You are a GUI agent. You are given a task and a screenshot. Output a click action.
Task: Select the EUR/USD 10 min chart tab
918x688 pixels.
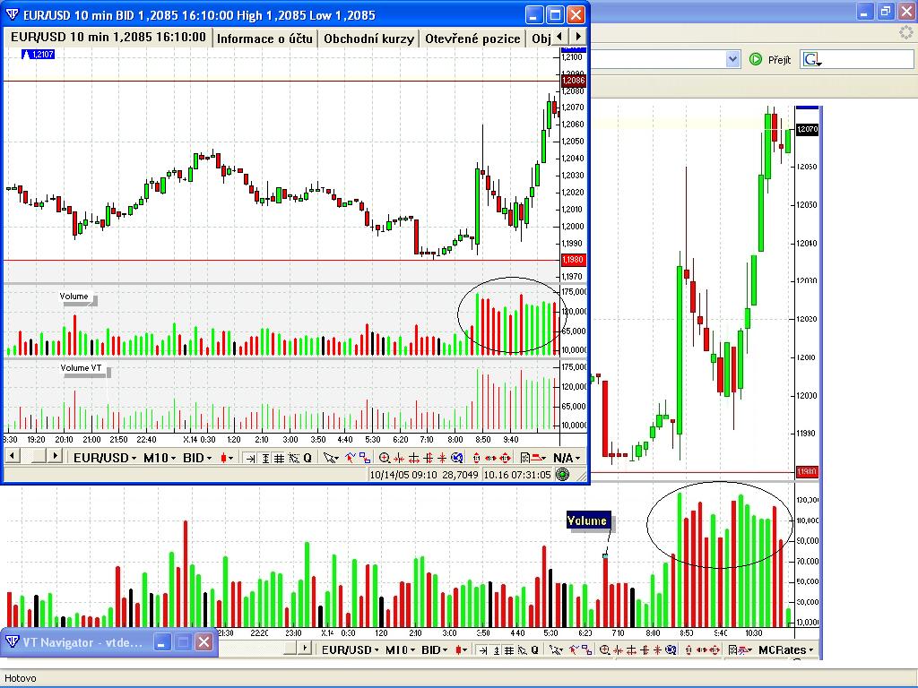[108, 38]
